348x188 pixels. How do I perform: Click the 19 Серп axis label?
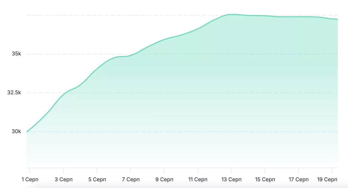pos(327,179)
